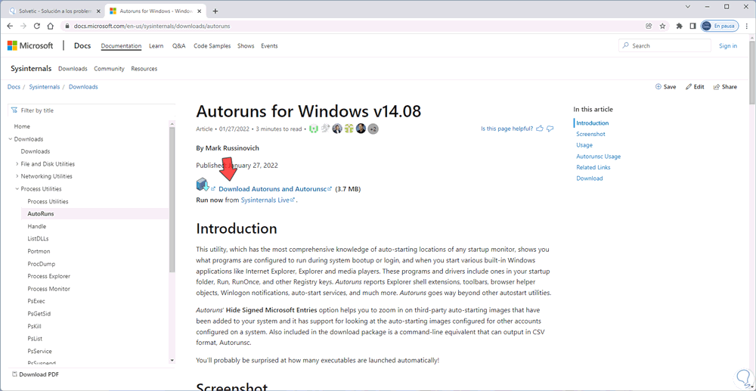Click Docs next to Microsoft logo
The image size is (756, 391).
point(82,46)
